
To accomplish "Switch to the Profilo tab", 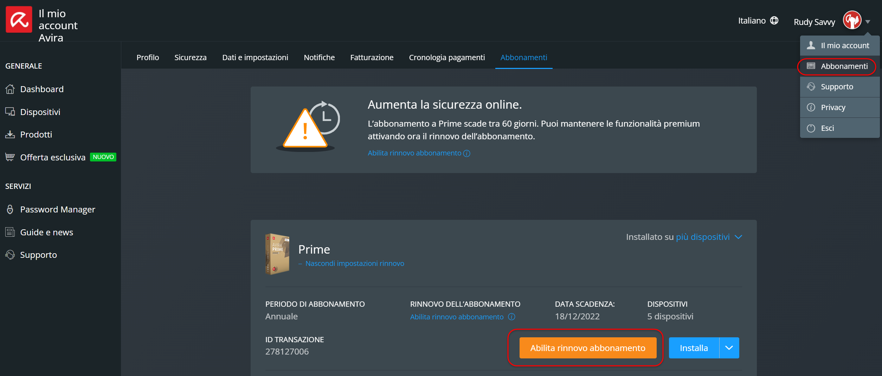I will point(148,57).
